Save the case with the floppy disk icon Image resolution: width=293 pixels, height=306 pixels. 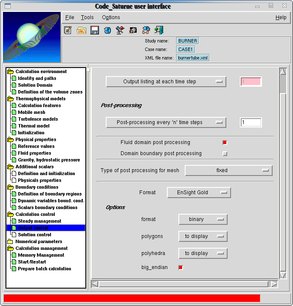95,30
